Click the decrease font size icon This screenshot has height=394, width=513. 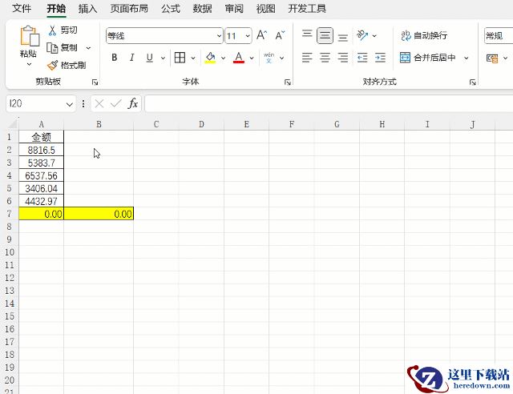point(280,35)
